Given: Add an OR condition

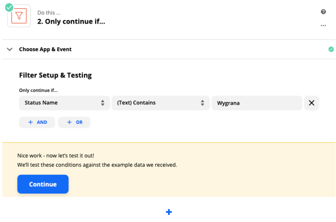Looking at the screenshot, I should [x=74, y=122].
